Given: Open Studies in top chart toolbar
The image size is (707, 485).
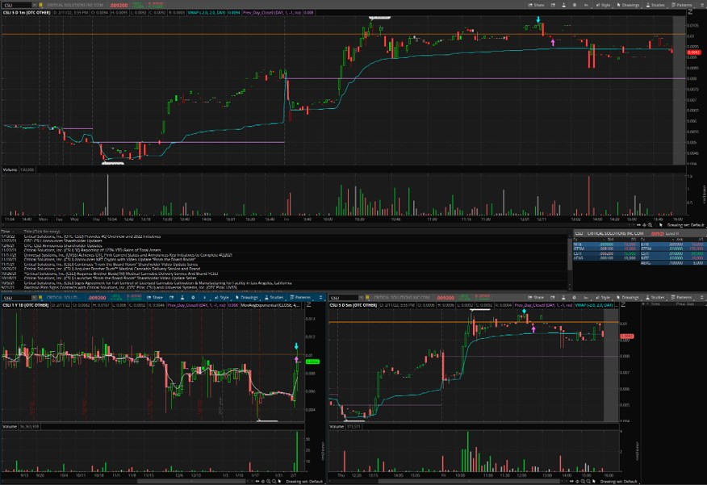Looking at the screenshot, I should point(655,5).
